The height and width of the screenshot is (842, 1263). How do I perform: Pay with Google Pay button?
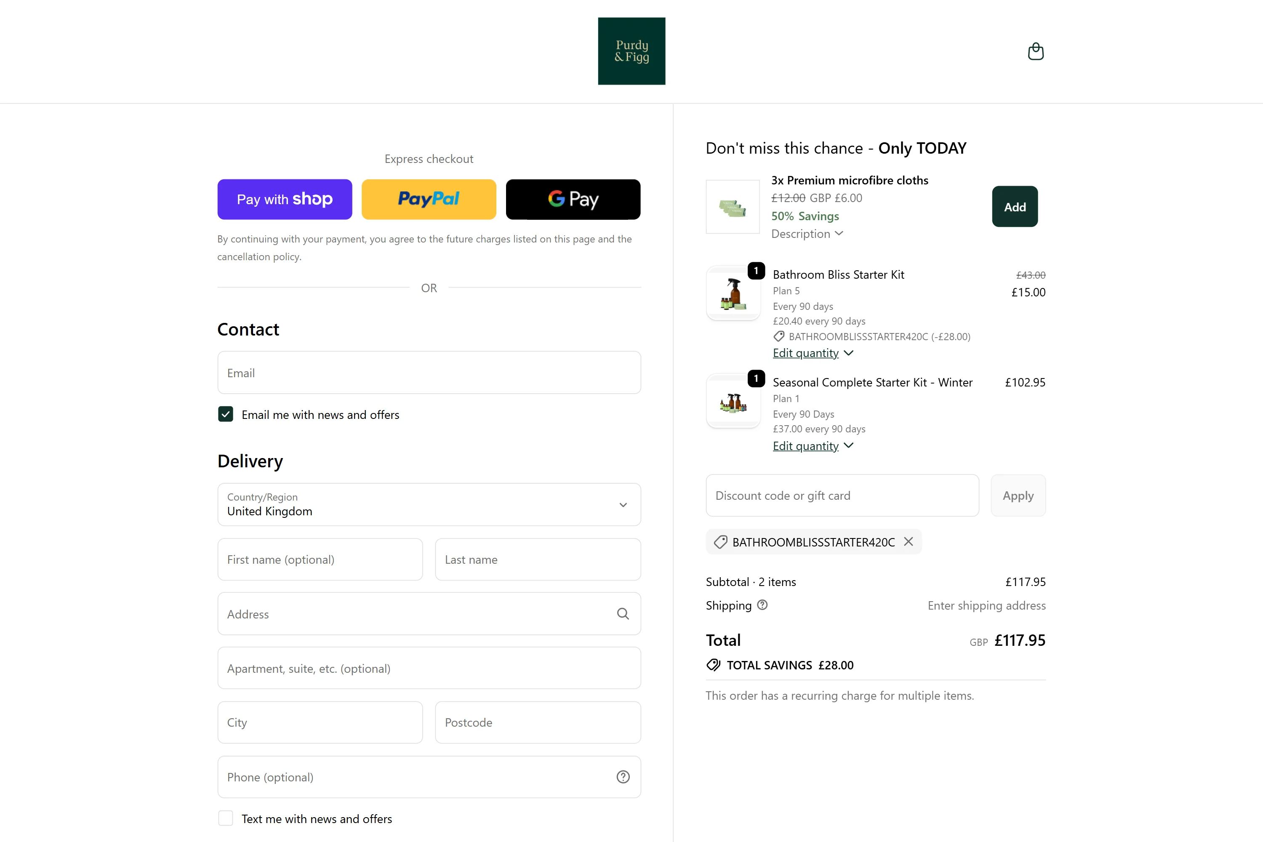573,199
